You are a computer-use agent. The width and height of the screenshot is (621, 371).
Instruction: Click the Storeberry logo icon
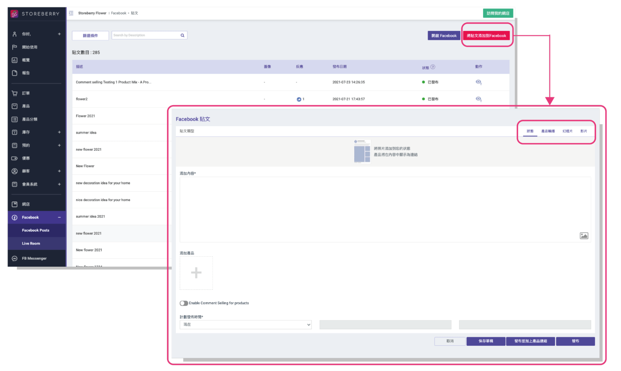14,14
